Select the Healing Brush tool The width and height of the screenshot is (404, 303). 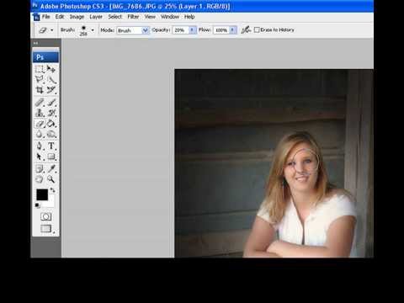tap(40, 103)
